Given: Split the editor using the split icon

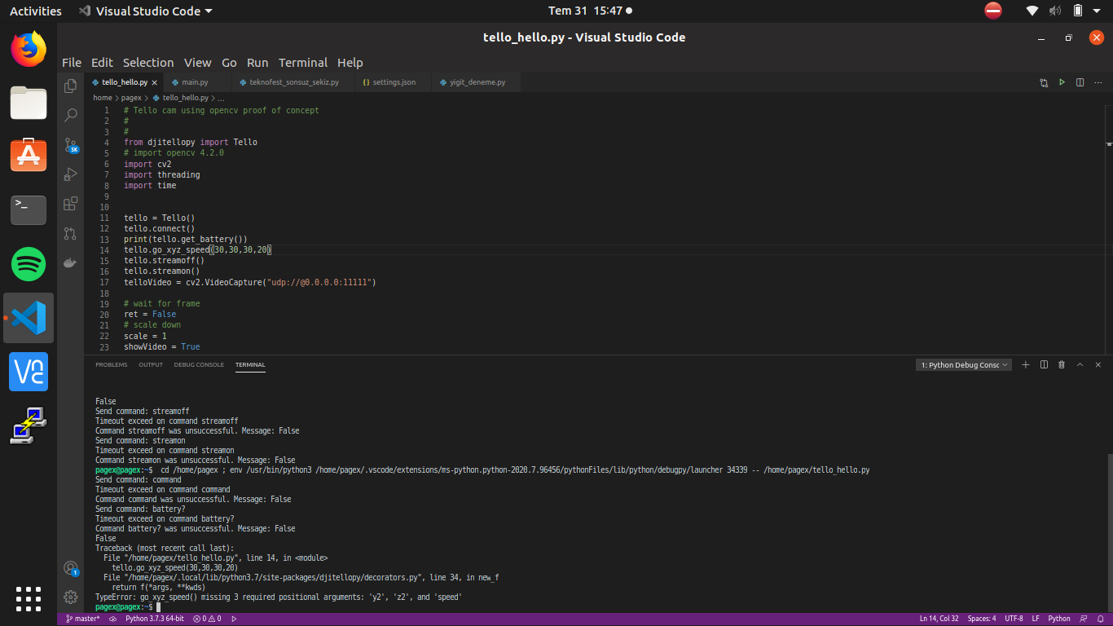Looking at the screenshot, I should (x=1080, y=82).
